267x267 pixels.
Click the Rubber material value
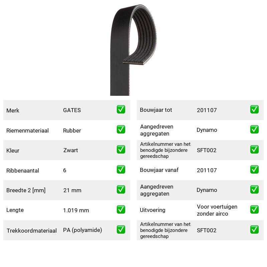[72, 130]
